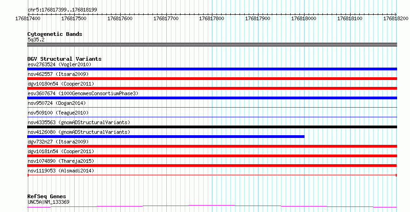Click ruler position 176817500

(x=74, y=19)
